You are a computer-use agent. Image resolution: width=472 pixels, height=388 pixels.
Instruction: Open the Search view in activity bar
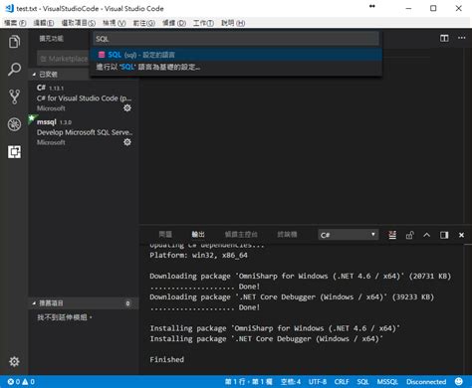[14, 69]
